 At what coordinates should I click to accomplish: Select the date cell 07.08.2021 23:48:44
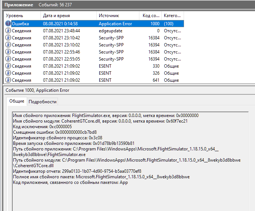coord(61,31)
